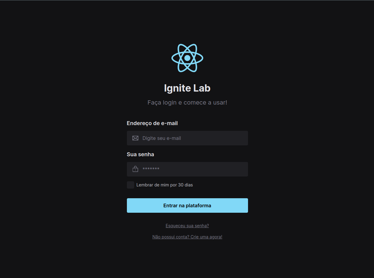Click the 'Sua senha' label
This screenshot has height=278, width=374.
pyautogui.click(x=141, y=154)
